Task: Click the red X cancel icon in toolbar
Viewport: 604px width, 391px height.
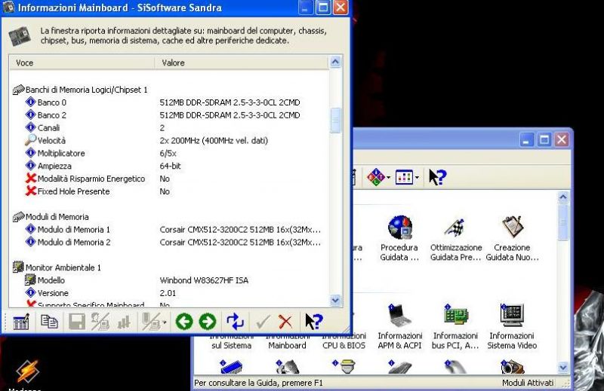Action: 285,322
